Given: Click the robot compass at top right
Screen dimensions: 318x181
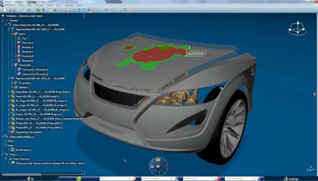Looking at the screenshot, I should click(x=298, y=29).
